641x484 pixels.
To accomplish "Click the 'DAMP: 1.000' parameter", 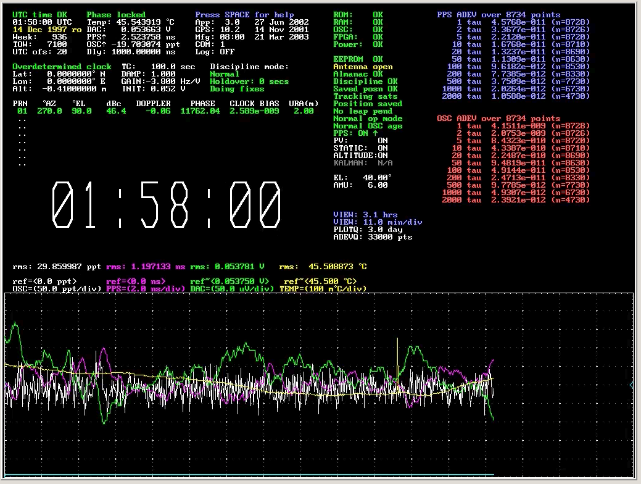I will [149, 74].
